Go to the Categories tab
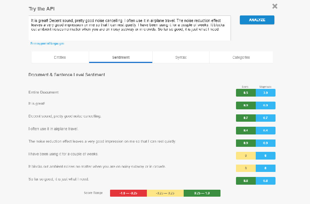 click(241, 58)
